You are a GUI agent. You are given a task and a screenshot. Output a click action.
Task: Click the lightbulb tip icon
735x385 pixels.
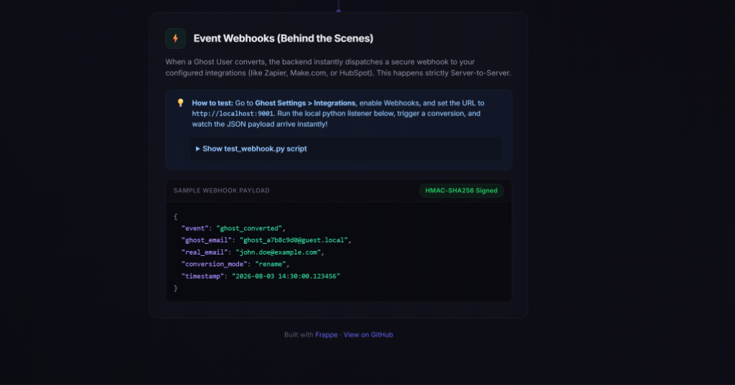[x=180, y=103]
